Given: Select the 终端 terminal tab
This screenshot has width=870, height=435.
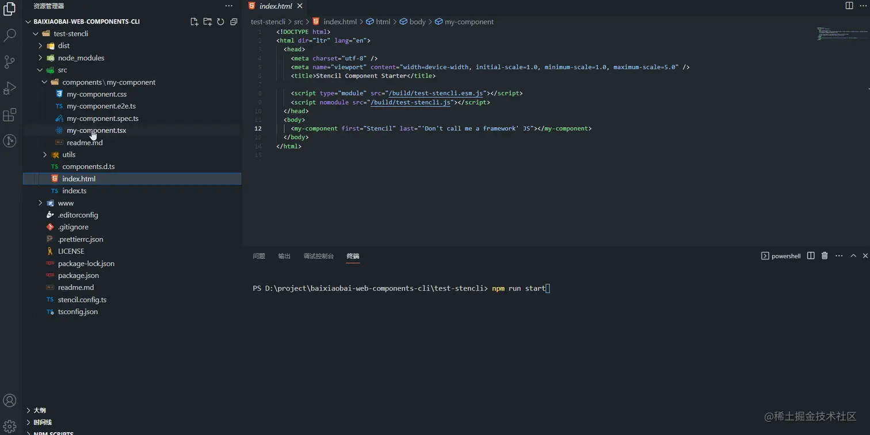Looking at the screenshot, I should (353, 256).
